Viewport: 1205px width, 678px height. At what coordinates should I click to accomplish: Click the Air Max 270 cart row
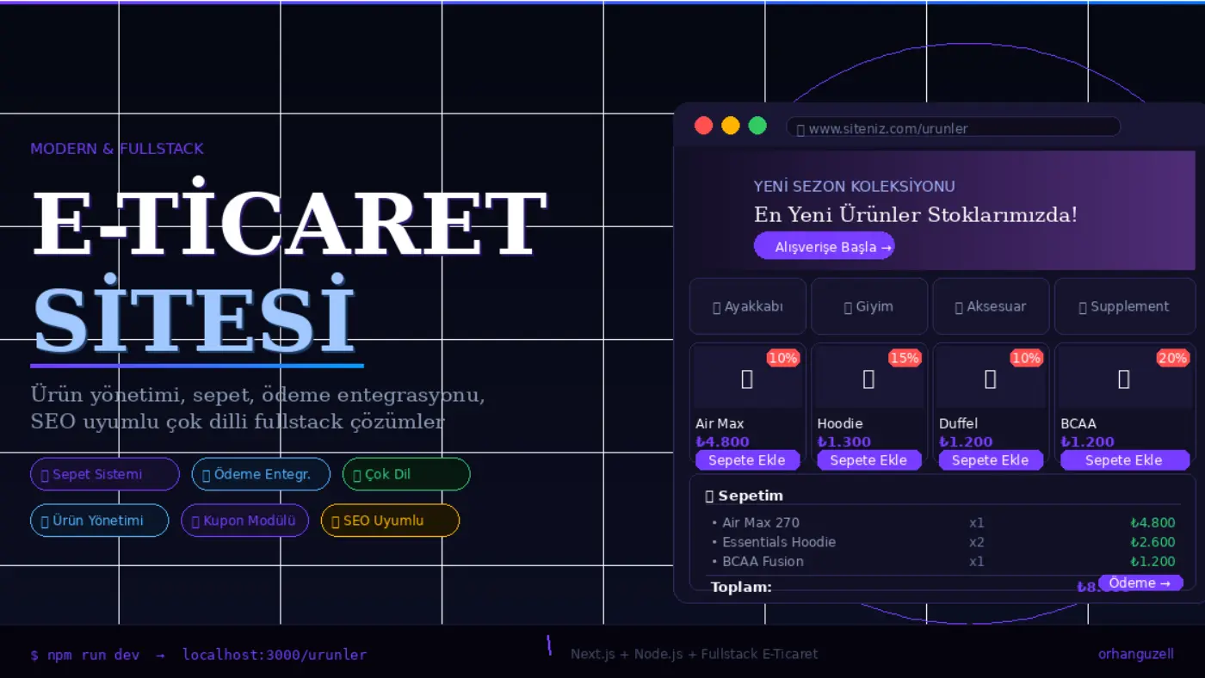click(942, 522)
